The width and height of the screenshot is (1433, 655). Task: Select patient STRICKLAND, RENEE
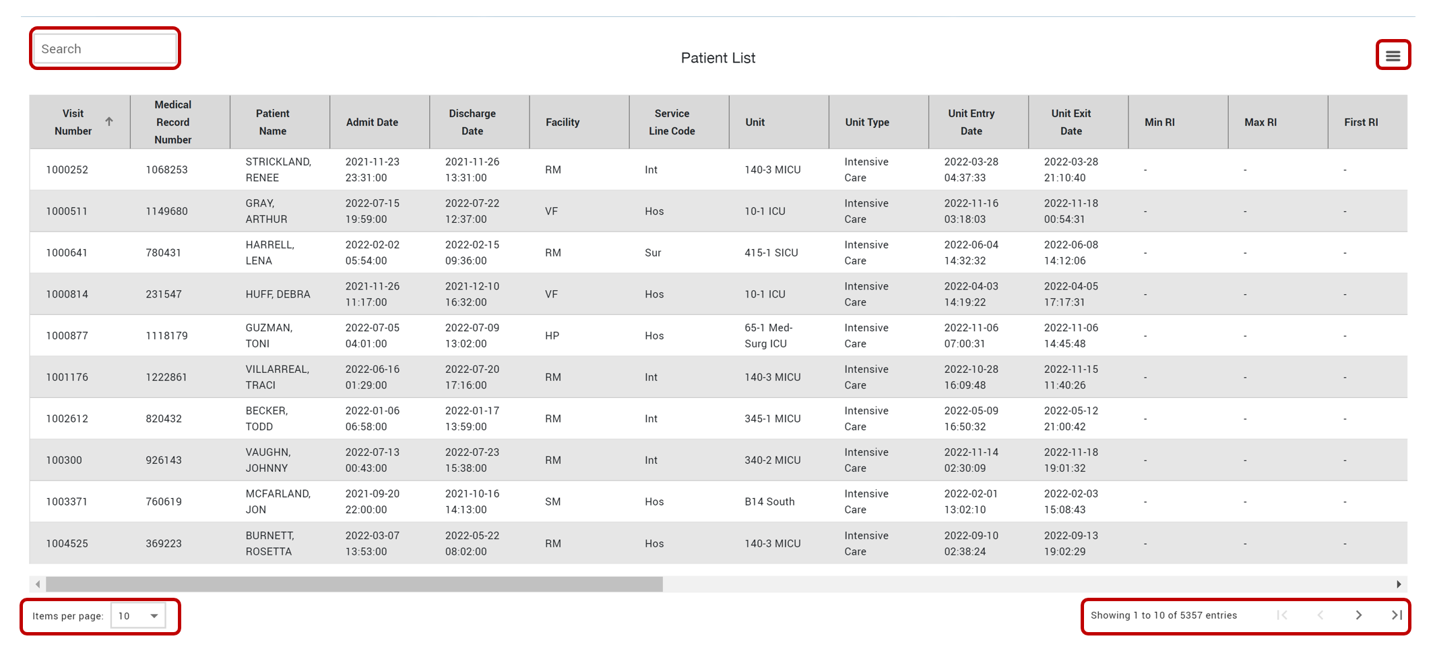point(278,170)
